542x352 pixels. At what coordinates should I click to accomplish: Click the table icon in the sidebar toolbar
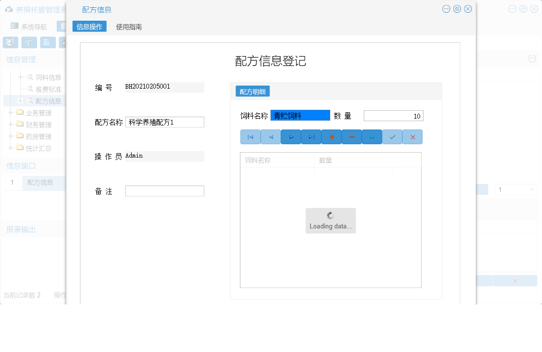(x=29, y=42)
